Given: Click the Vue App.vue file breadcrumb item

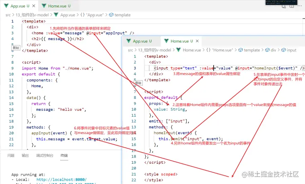Looking at the screenshot, I should click(x=65, y=15).
